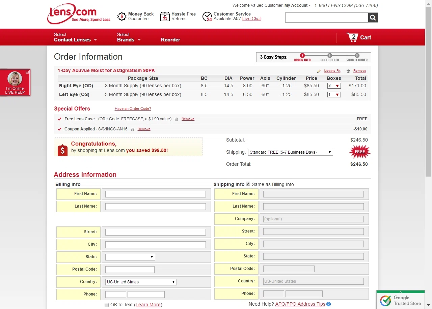Click the billing Postal Code field
This screenshot has width=432, height=309.
click(x=130, y=270)
